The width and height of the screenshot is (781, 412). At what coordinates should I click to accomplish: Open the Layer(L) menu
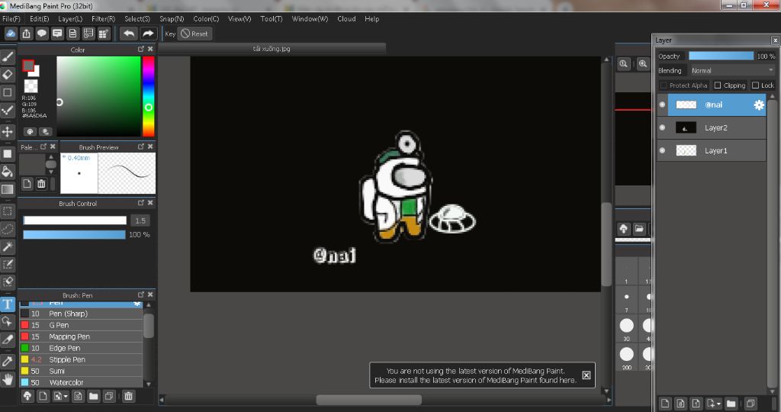[x=70, y=18]
